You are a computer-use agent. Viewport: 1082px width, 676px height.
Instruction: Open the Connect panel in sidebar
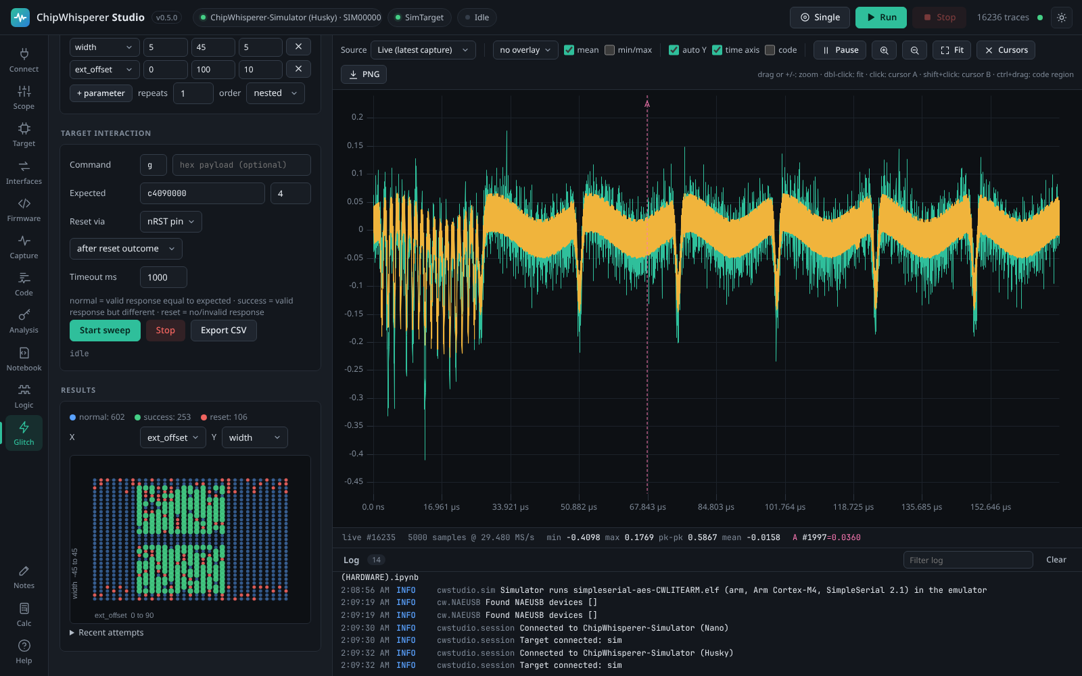click(24, 60)
